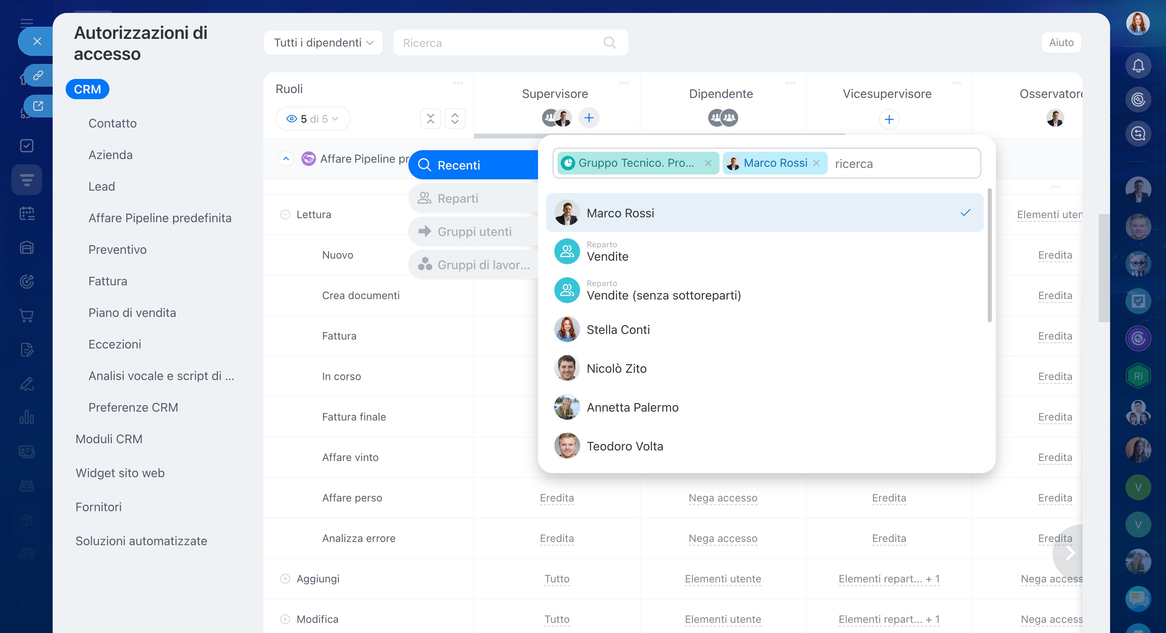Click the collapse-all rows icon in Ruoli
The height and width of the screenshot is (633, 1166).
click(x=430, y=119)
